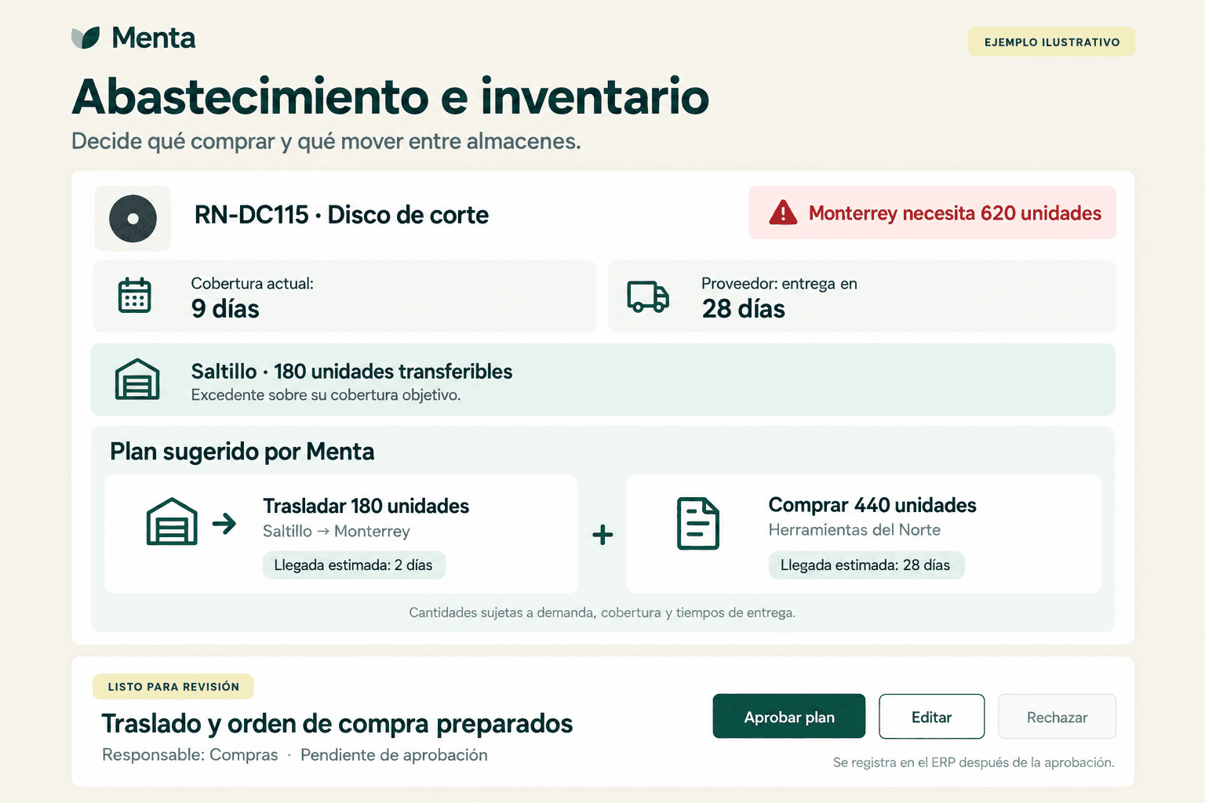Click Trasladar 180 unidades text

pos(366,506)
